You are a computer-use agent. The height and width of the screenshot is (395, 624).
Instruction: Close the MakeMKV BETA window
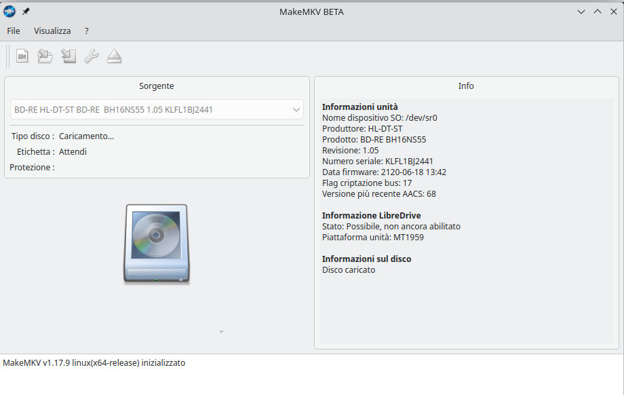point(614,12)
